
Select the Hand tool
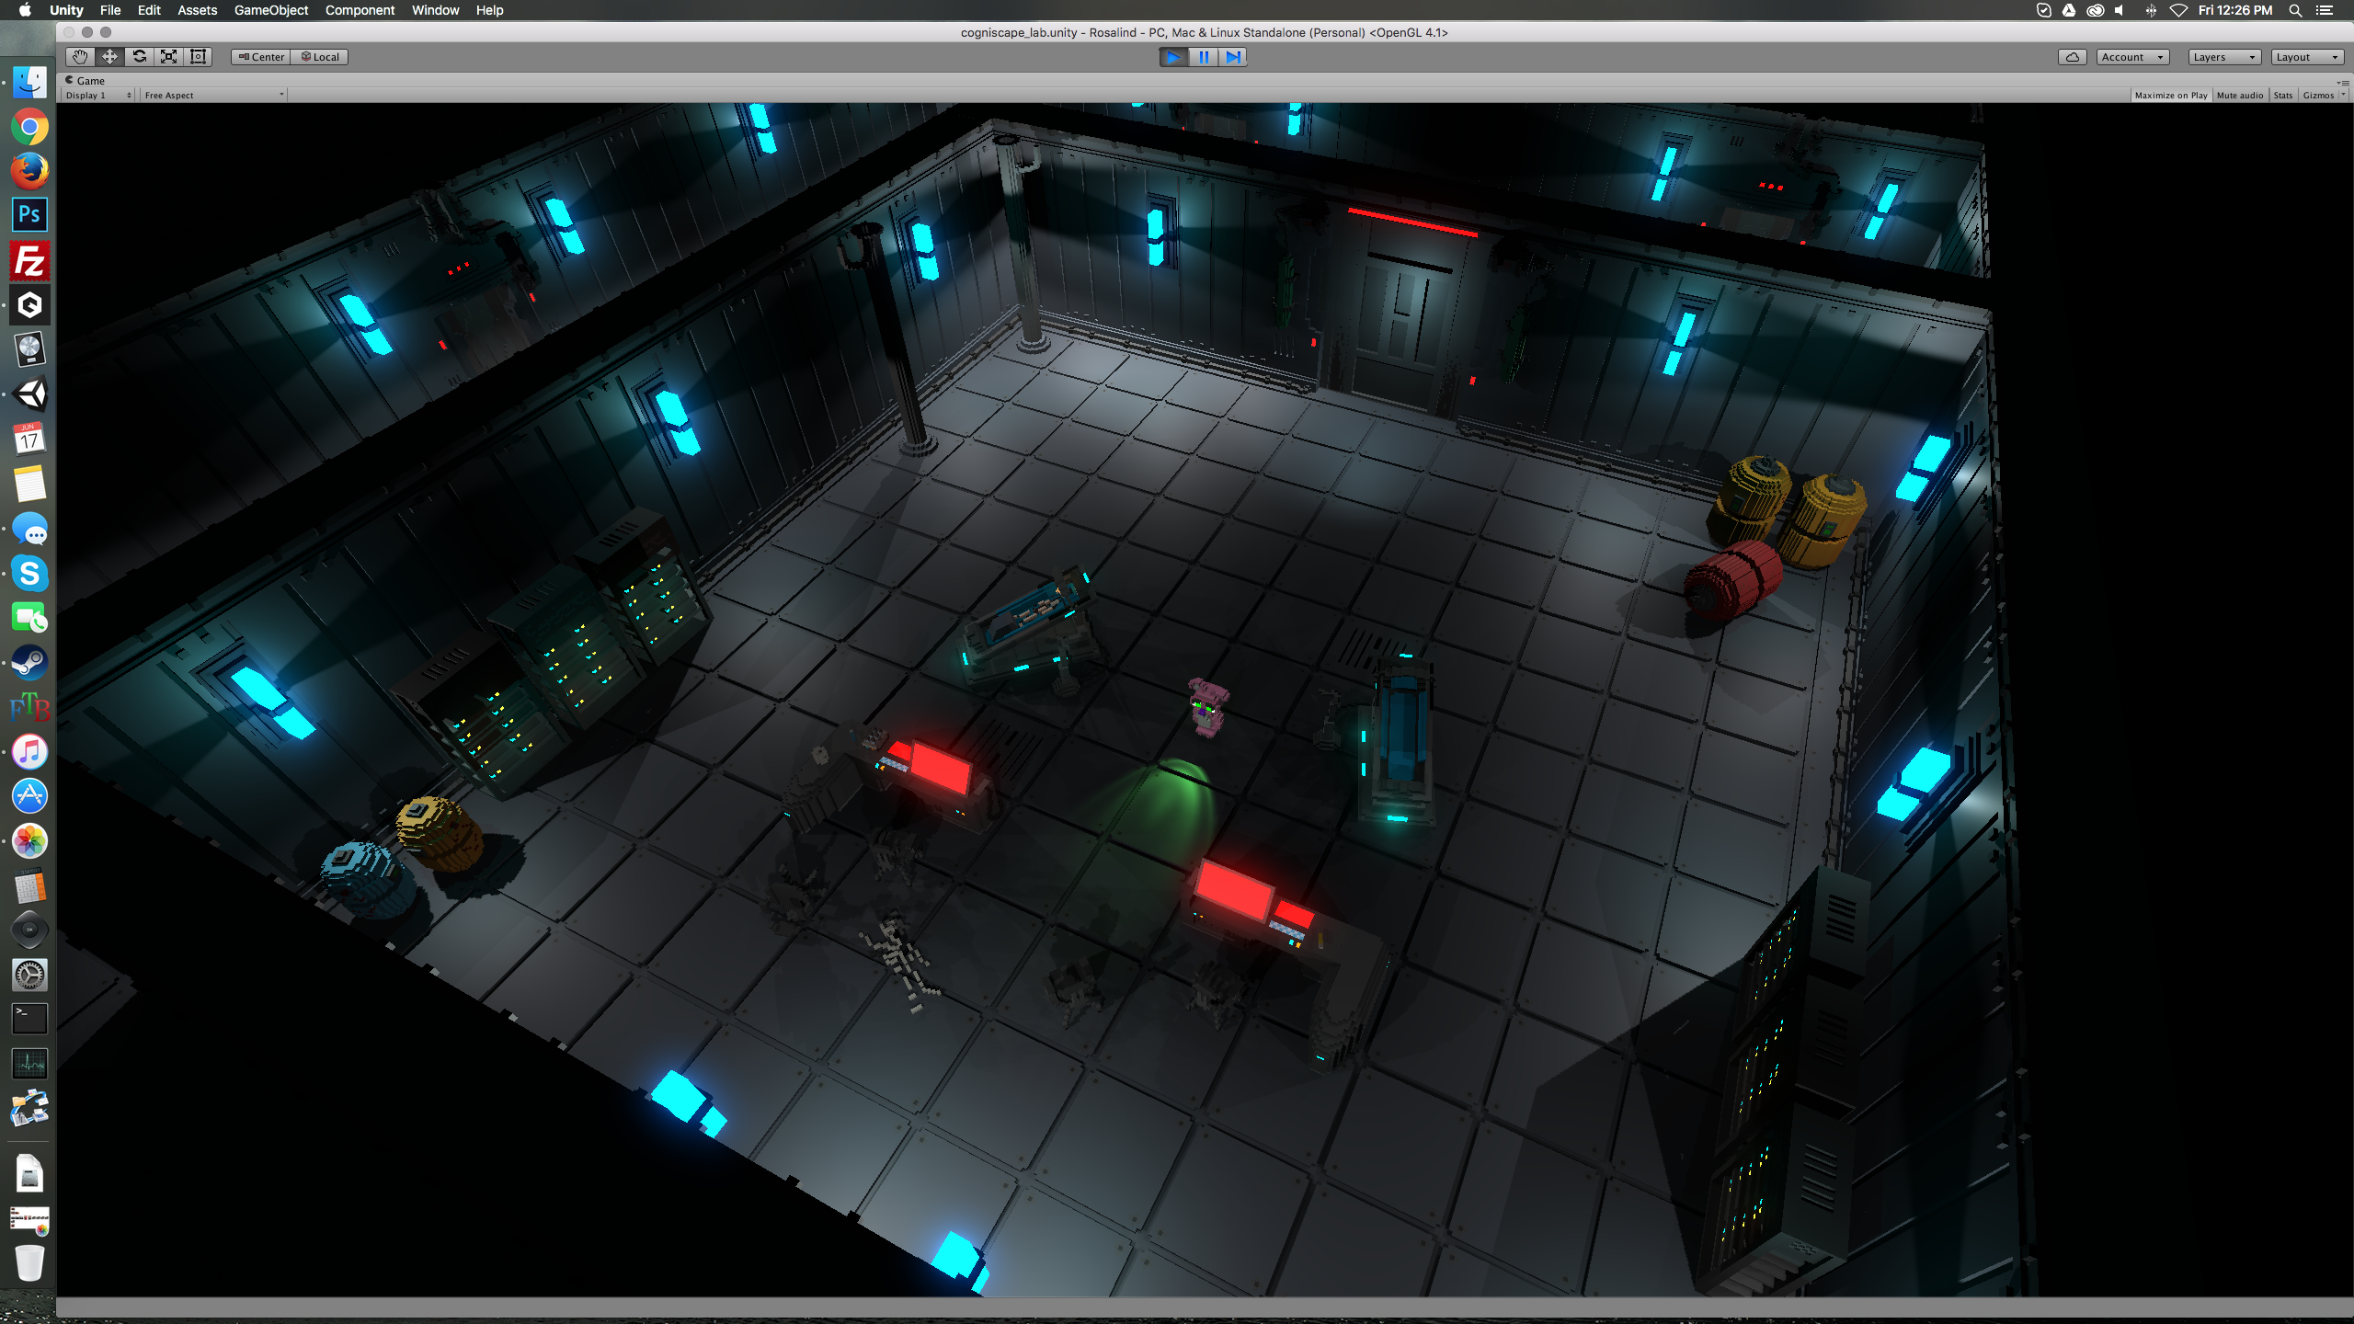point(80,57)
